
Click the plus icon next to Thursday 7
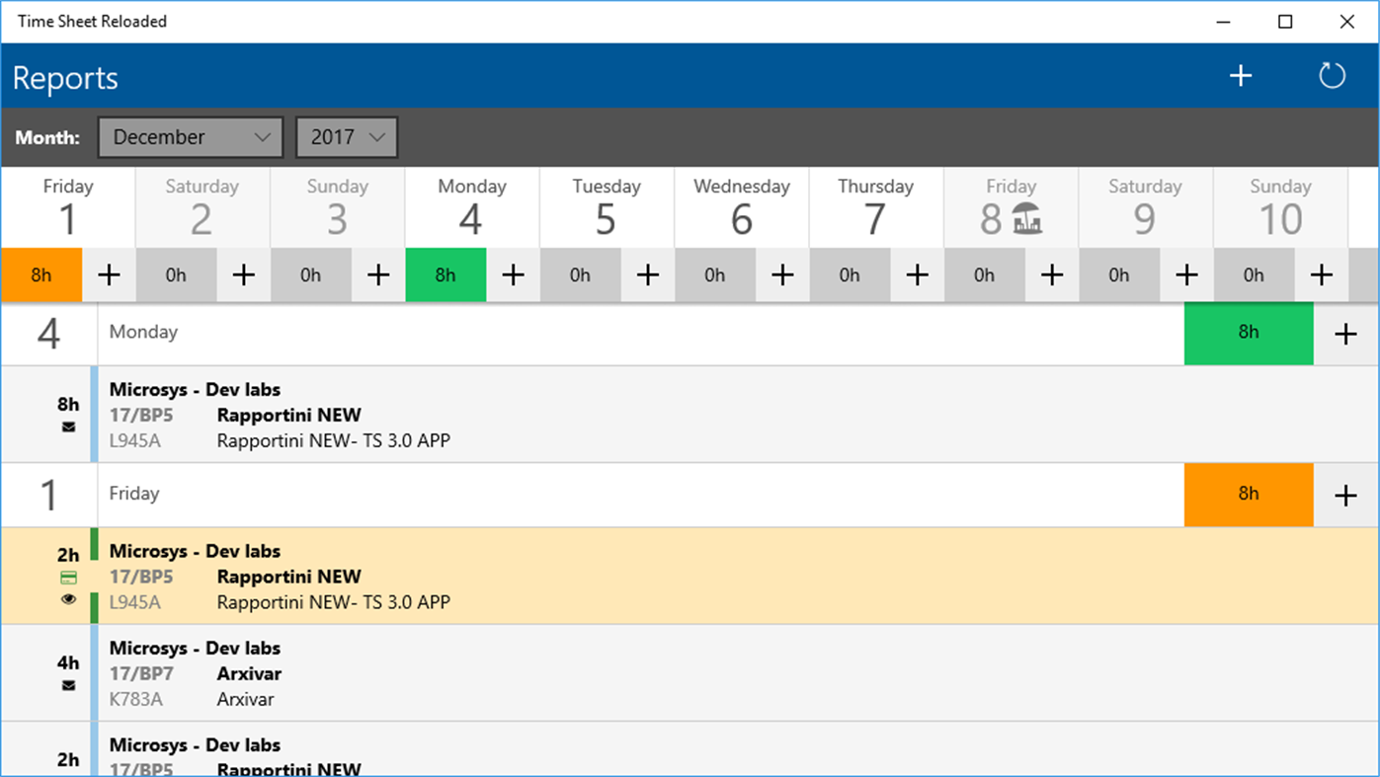click(917, 275)
